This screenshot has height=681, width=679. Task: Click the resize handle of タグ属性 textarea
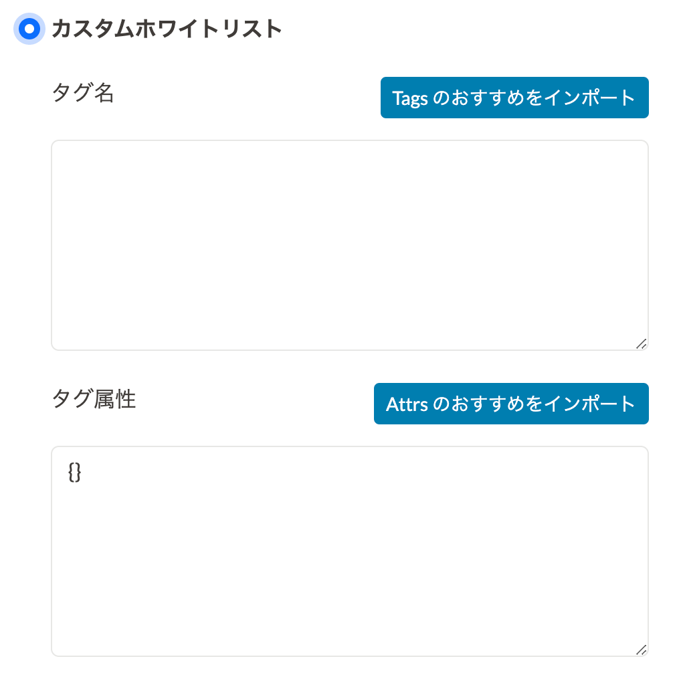(x=641, y=649)
